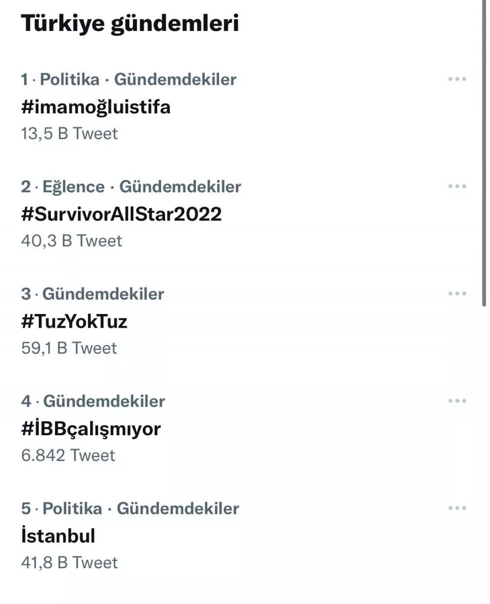Open the İstanbul trending topic

click(58, 536)
